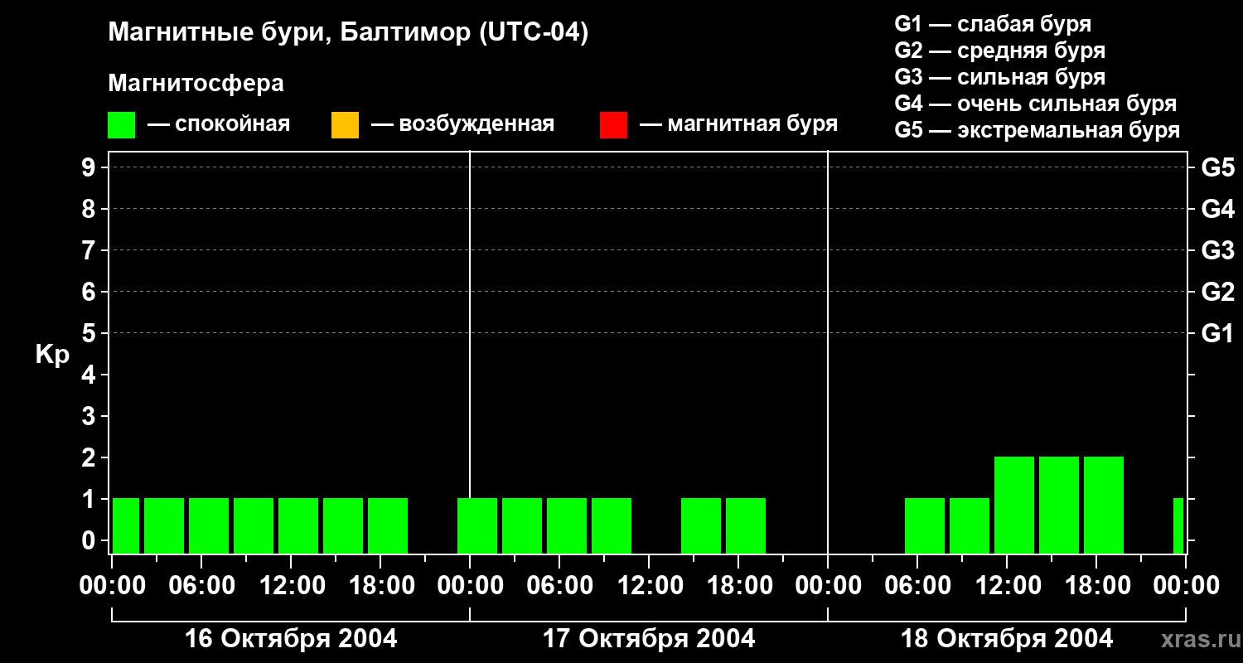
Task: Click the '12:00' tick label under 16 Октября
Action: [x=291, y=586]
